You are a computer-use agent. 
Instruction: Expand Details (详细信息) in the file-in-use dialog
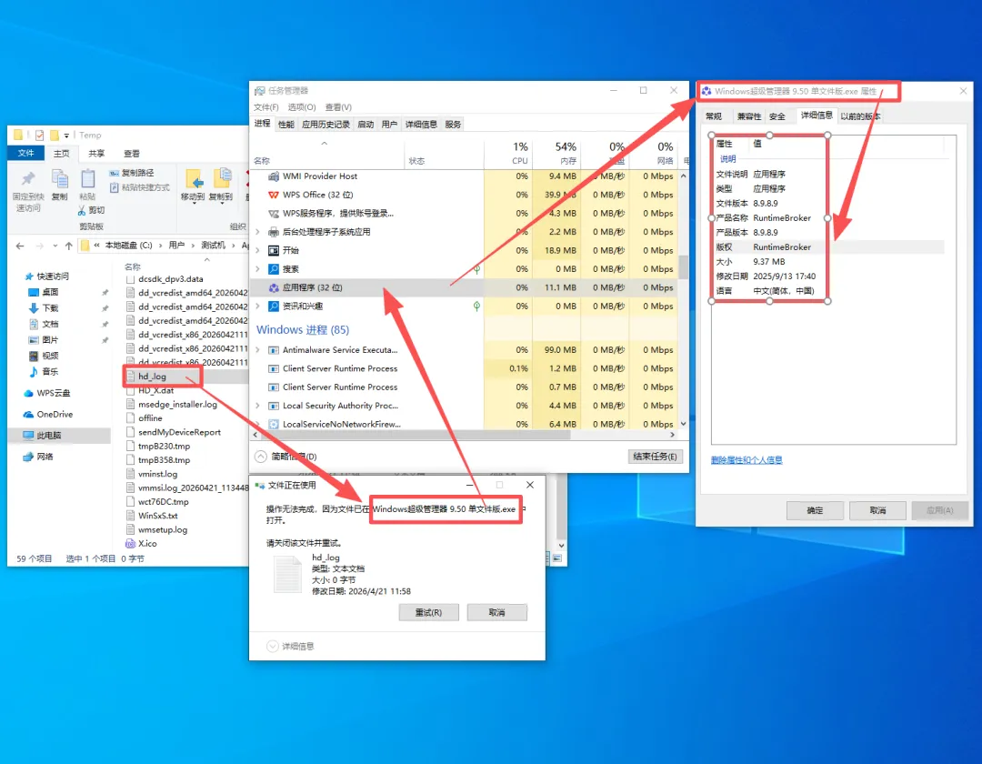coord(291,647)
